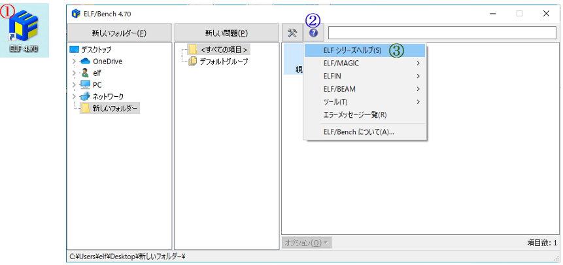Open the help question-mark icon button
This screenshot has width=563, height=265.
pos(314,33)
